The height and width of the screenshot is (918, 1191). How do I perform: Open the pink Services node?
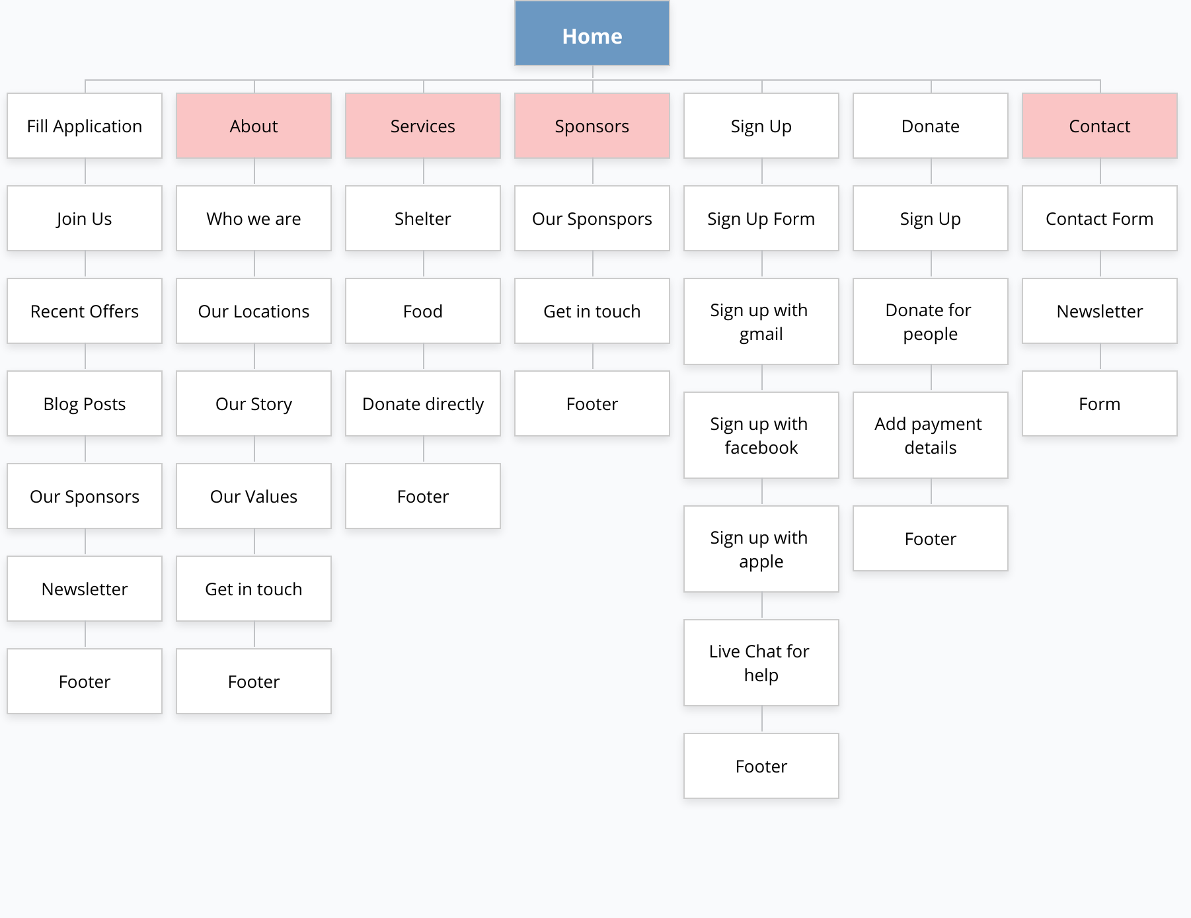(x=423, y=126)
